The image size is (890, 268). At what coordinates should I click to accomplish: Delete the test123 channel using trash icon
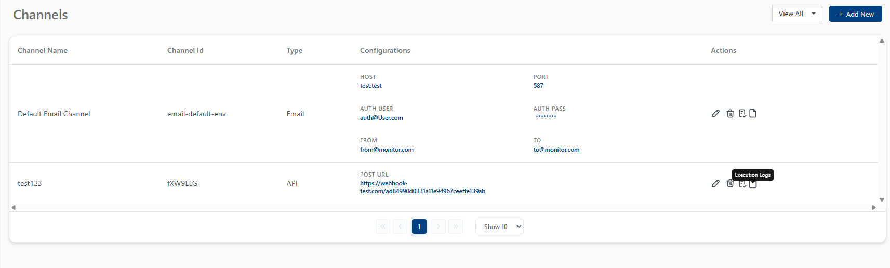pos(730,183)
